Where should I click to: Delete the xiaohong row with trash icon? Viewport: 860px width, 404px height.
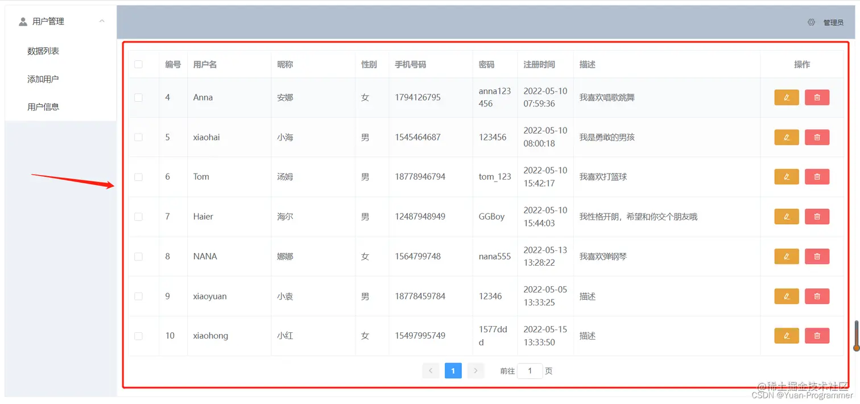[817, 336]
